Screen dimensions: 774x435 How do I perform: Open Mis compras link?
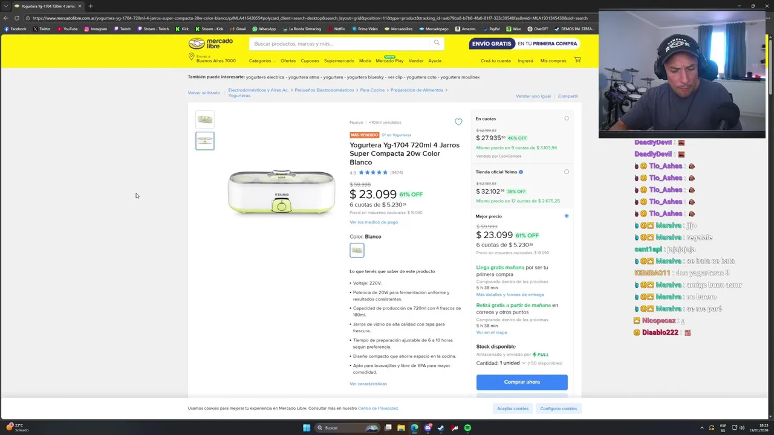point(553,60)
